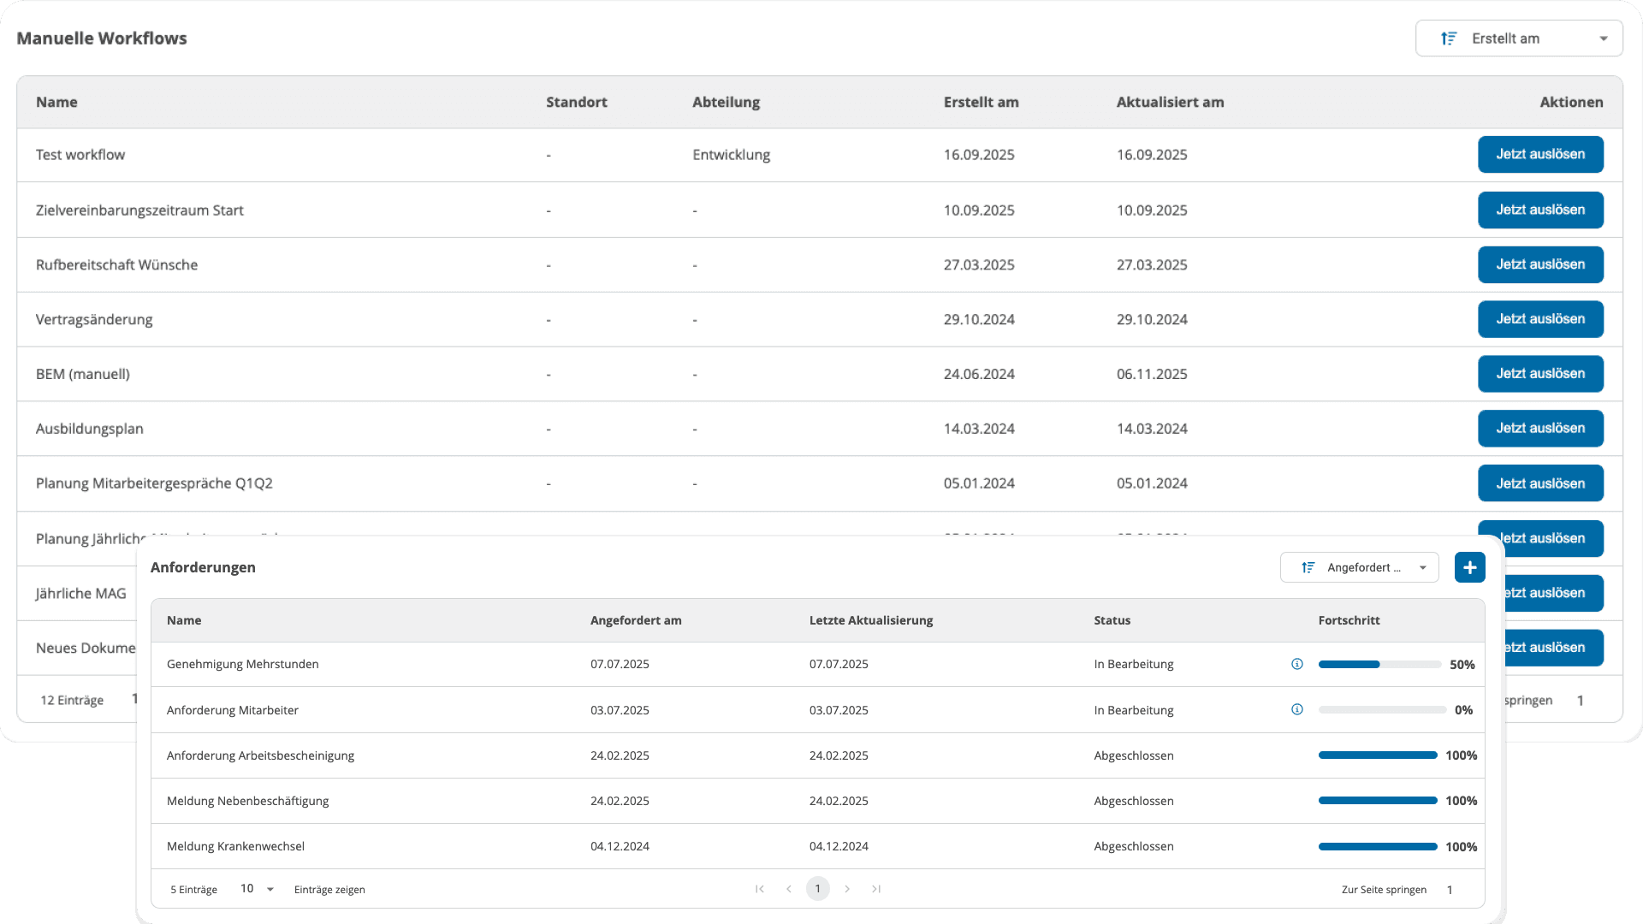Trigger Jetzt auslösen for Test workflow
Viewport: 1643px width, 924px height.
point(1540,154)
